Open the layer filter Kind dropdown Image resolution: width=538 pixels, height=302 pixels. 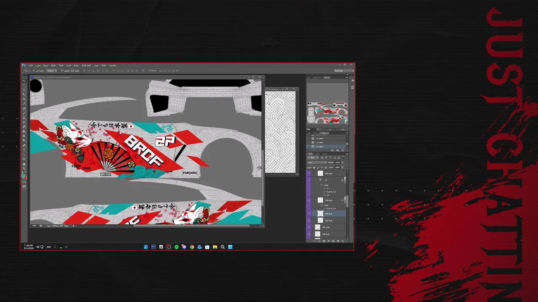point(313,158)
